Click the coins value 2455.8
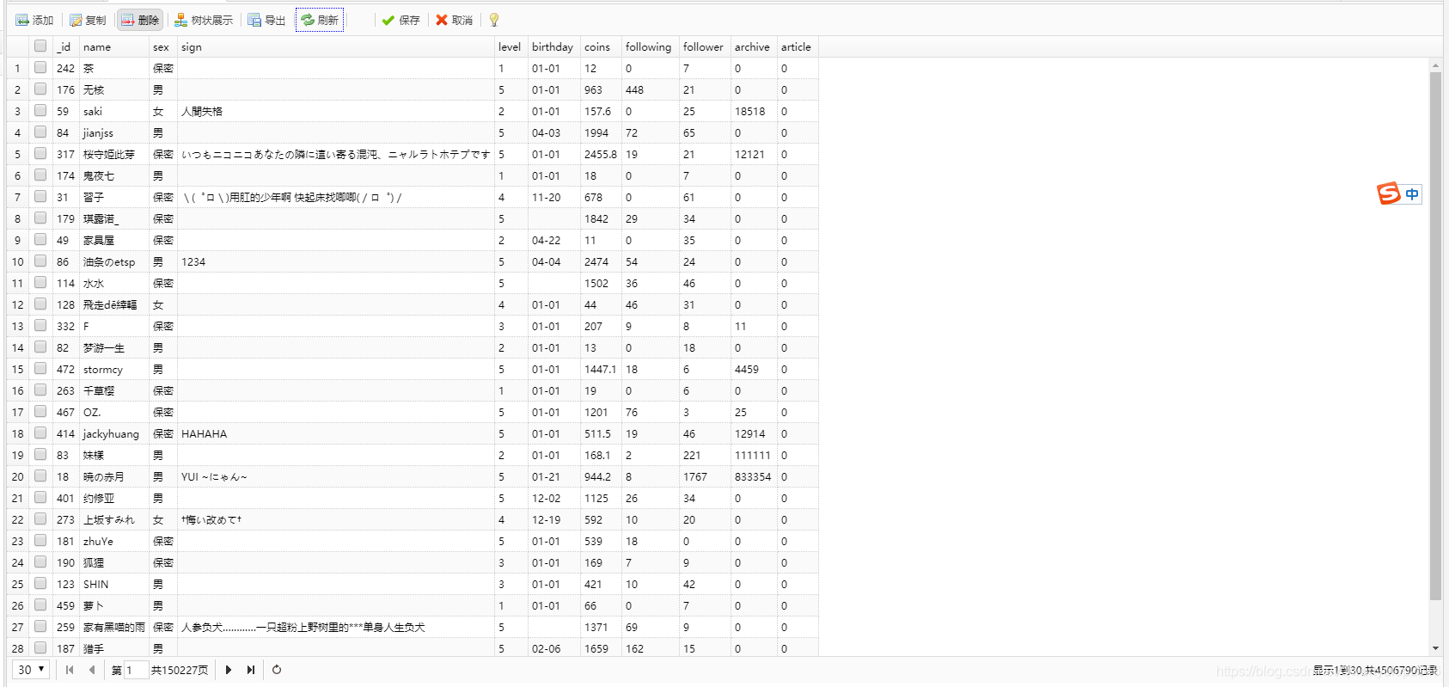The width and height of the screenshot is (1449, 687). pos(601,154)
